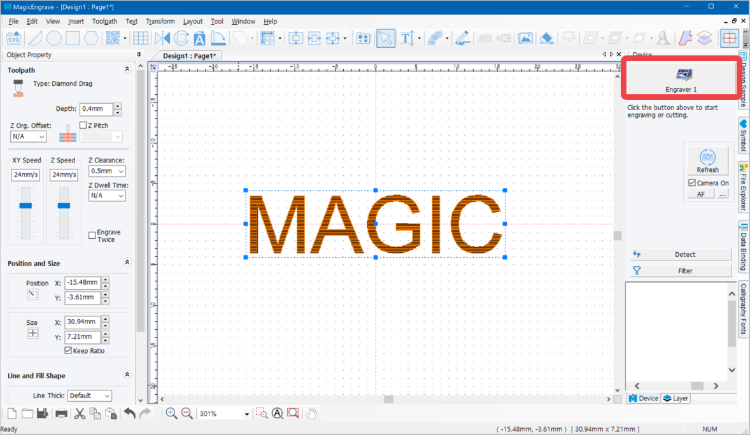Click the Save disk icon

42,413
